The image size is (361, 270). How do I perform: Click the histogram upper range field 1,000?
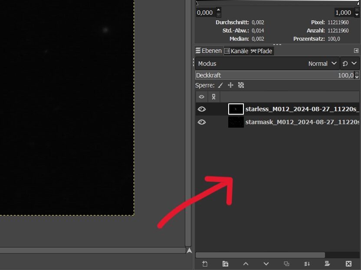pyautogui.click(x=344, y=13)
